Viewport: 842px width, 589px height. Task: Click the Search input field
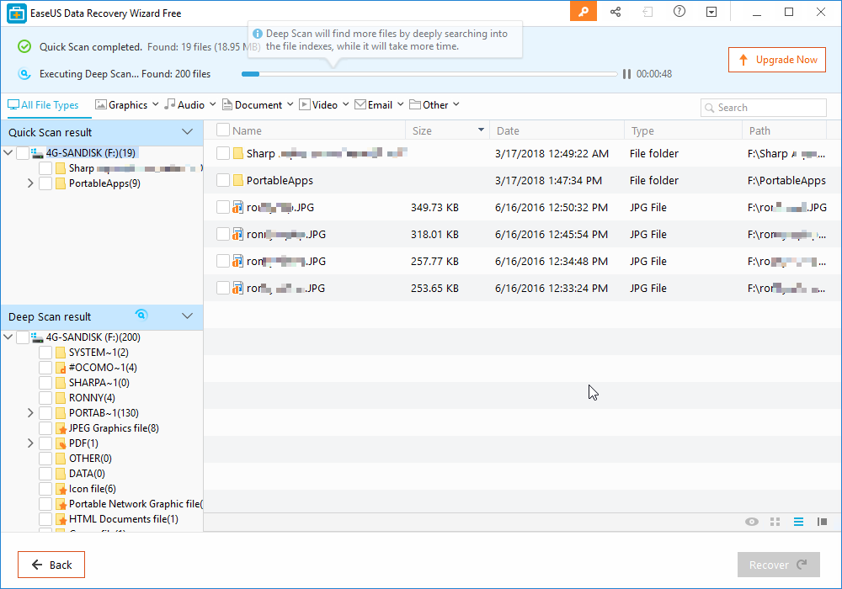coord(764,108)
